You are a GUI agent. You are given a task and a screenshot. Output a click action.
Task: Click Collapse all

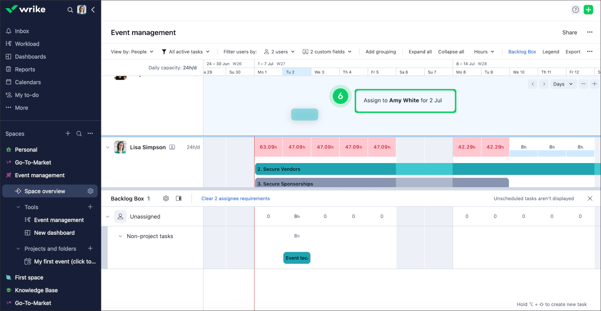451,52
